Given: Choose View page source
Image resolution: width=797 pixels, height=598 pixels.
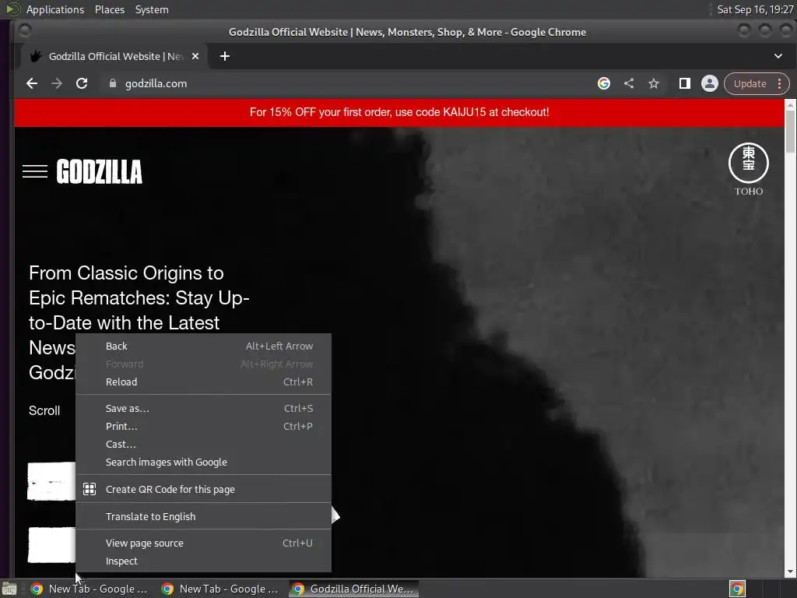Looking at the screenshot, I should point(203,543).
